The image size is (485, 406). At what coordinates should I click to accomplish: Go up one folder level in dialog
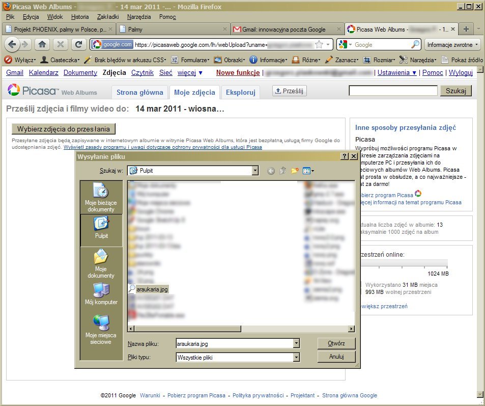(x=283, y=171)
